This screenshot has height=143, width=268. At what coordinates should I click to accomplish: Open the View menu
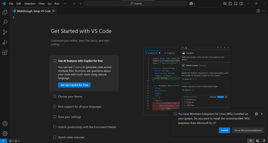click(42, 4)
